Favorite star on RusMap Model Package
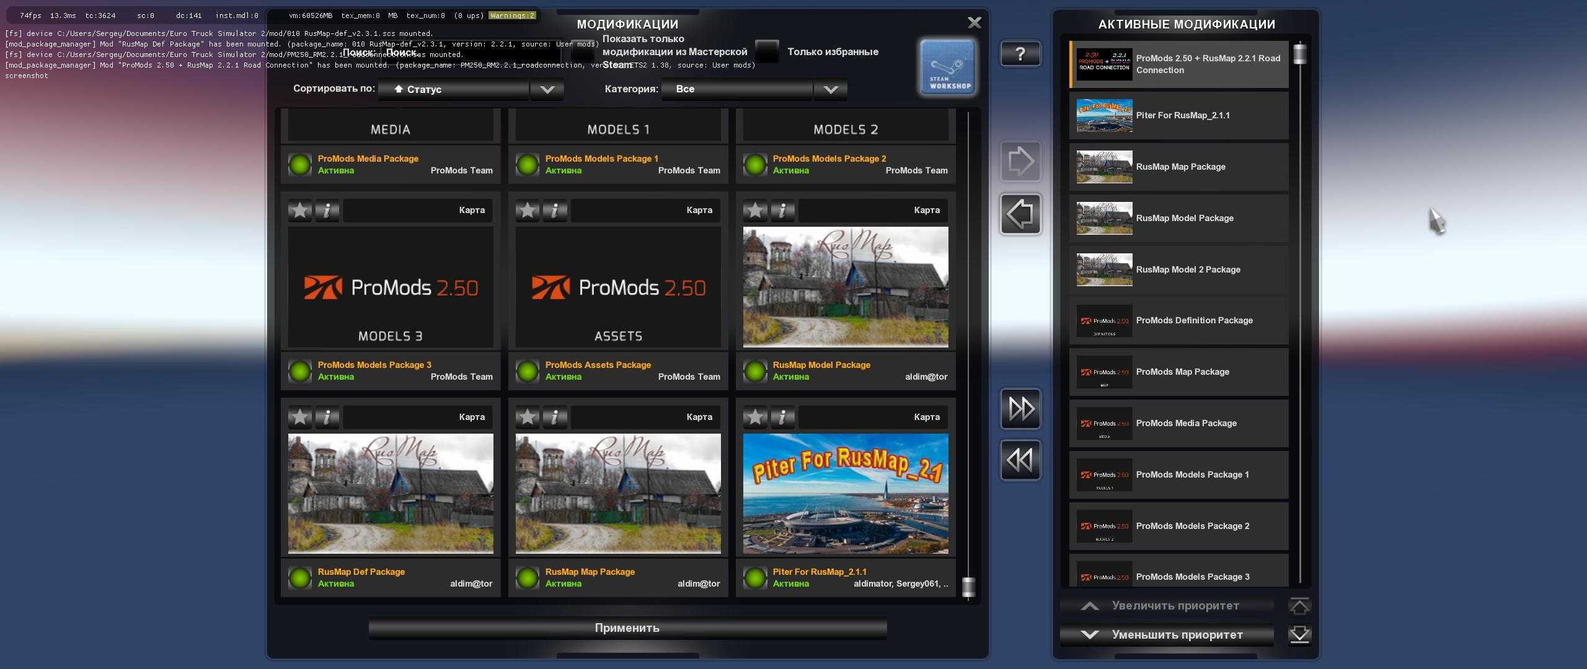The image size is (1587, 669). [x=755, y=211]
